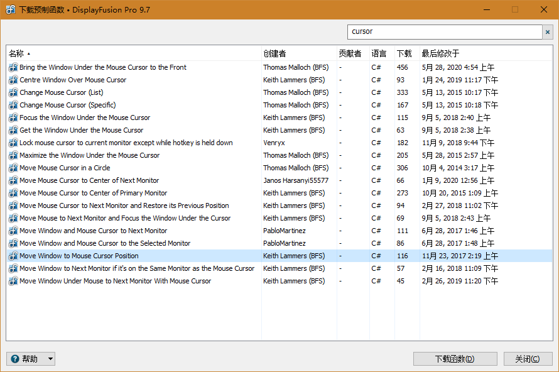Select 'Maximize the Window Under the Mouse Cursor'
Viewport: 559px width, 372px height.
(x=89, y=155)
